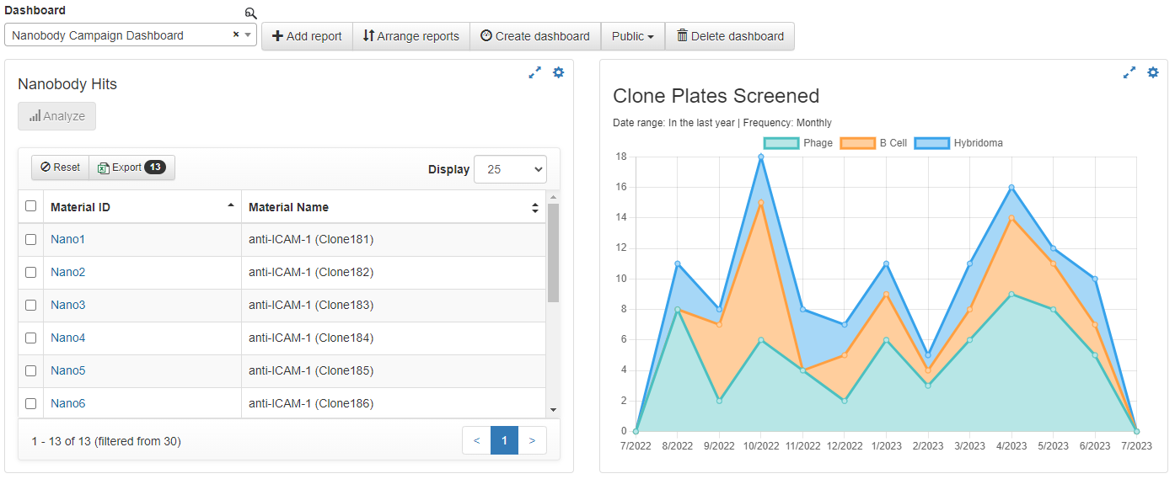Choose Arrange reports in the toolbar
This screenshot has width=1175, height=479.
click(411, 36)
